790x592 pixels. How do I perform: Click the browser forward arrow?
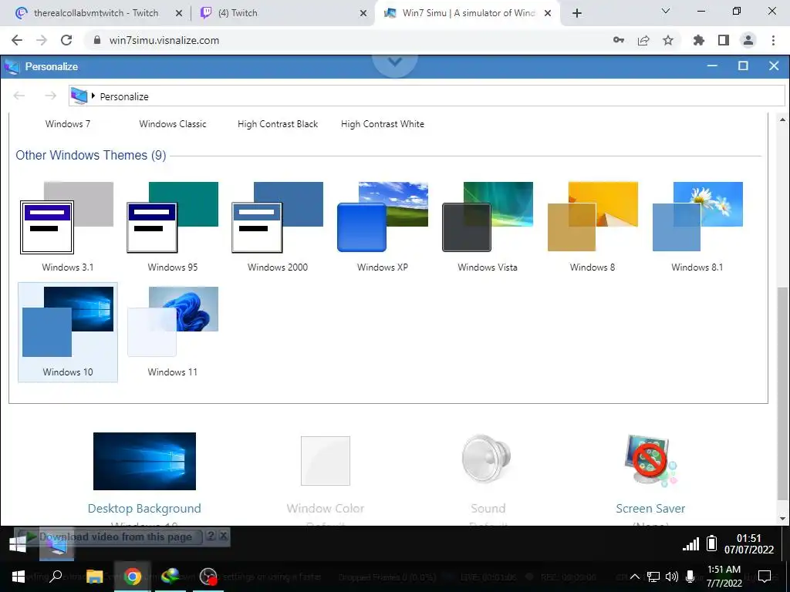pos(42,40)
